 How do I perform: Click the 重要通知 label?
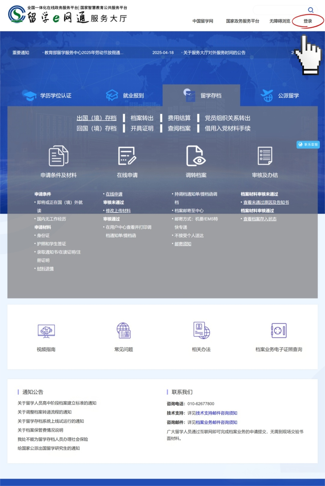coord(21,53)
